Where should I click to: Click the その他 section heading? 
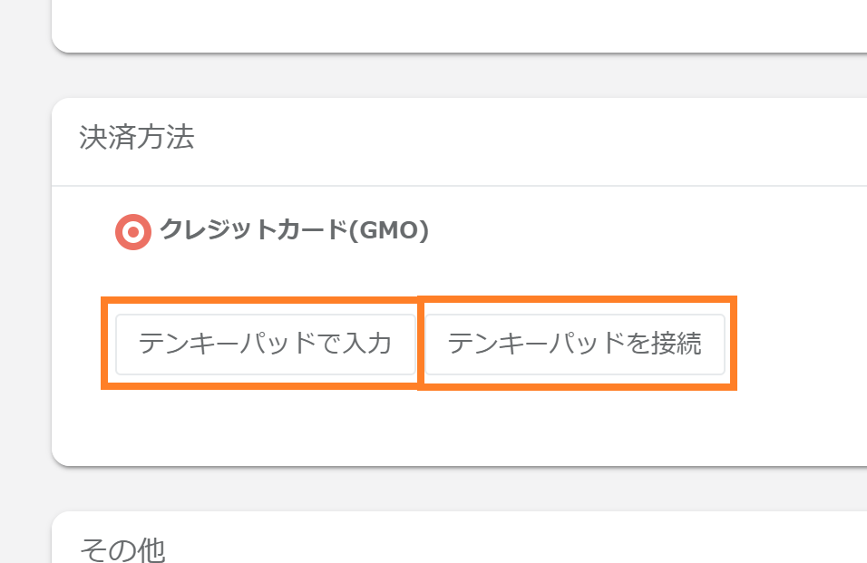pos(122,548)
